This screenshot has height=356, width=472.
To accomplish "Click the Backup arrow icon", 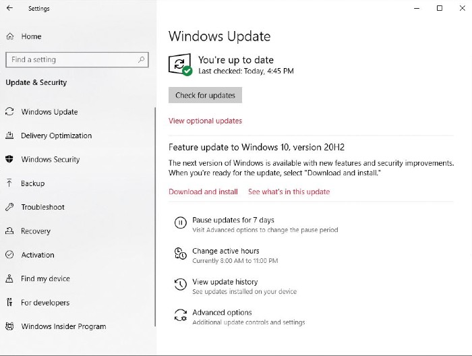I will click(x=9, y=183).
